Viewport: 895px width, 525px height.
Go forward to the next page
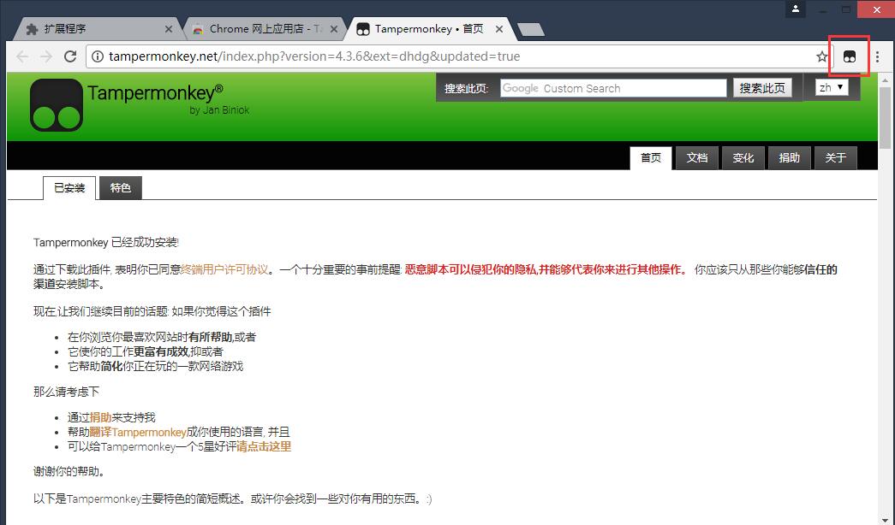point(46,56)
